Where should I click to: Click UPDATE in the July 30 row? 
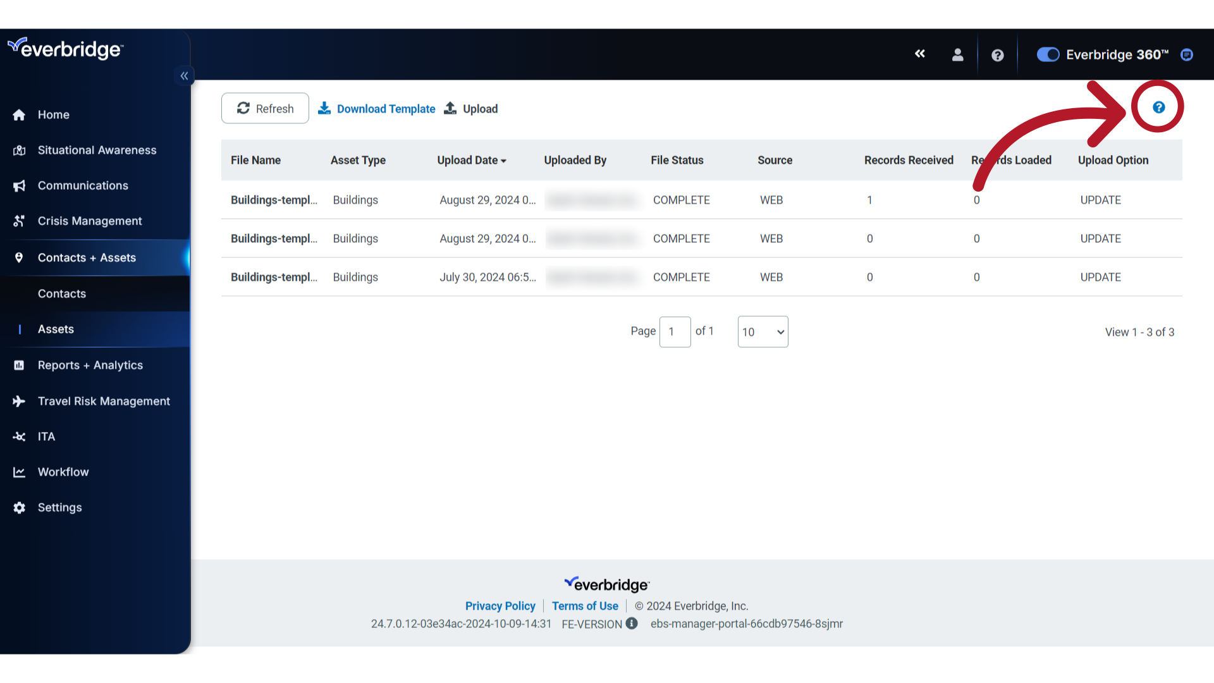click(1100, 277)
